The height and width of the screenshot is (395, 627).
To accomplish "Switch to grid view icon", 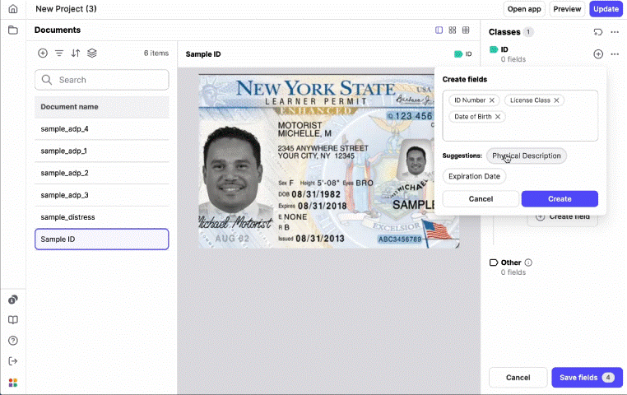I will point(453,30).
